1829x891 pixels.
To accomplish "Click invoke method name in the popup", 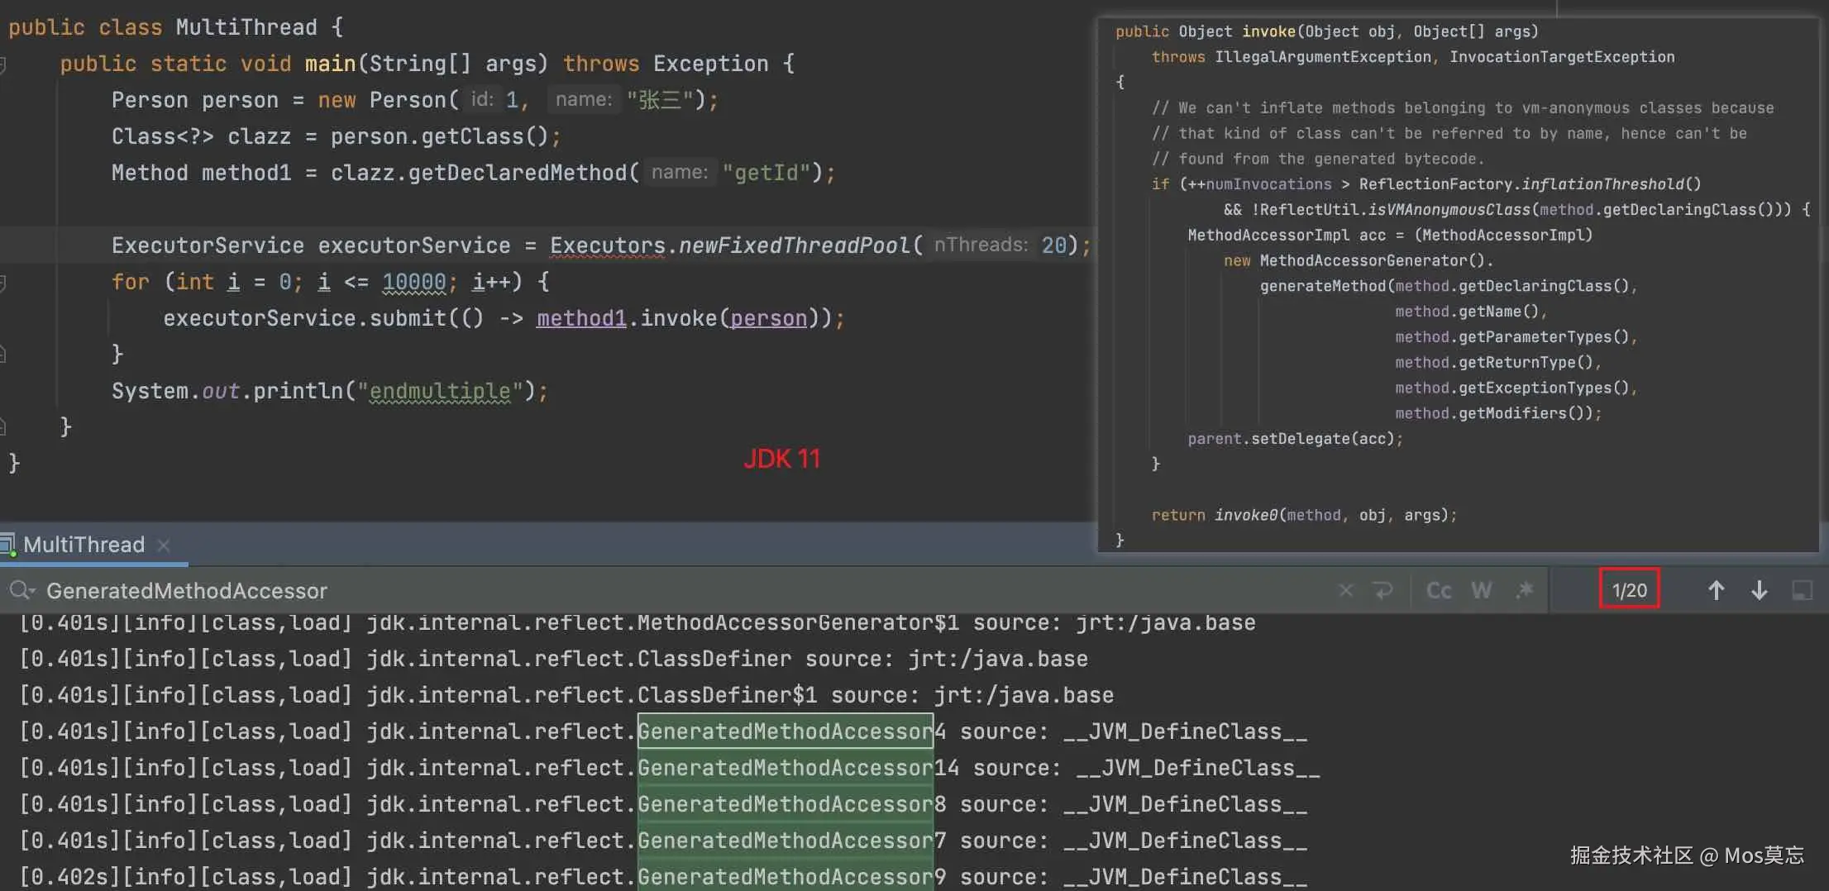I will pyautogui.click(x=1268, y=31).
